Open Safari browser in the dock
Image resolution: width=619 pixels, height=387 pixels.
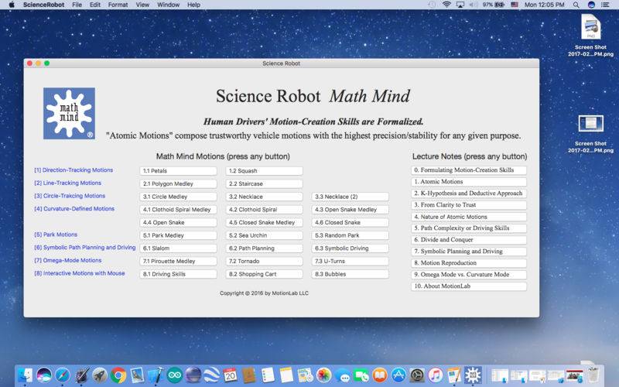tap(63, 375)
